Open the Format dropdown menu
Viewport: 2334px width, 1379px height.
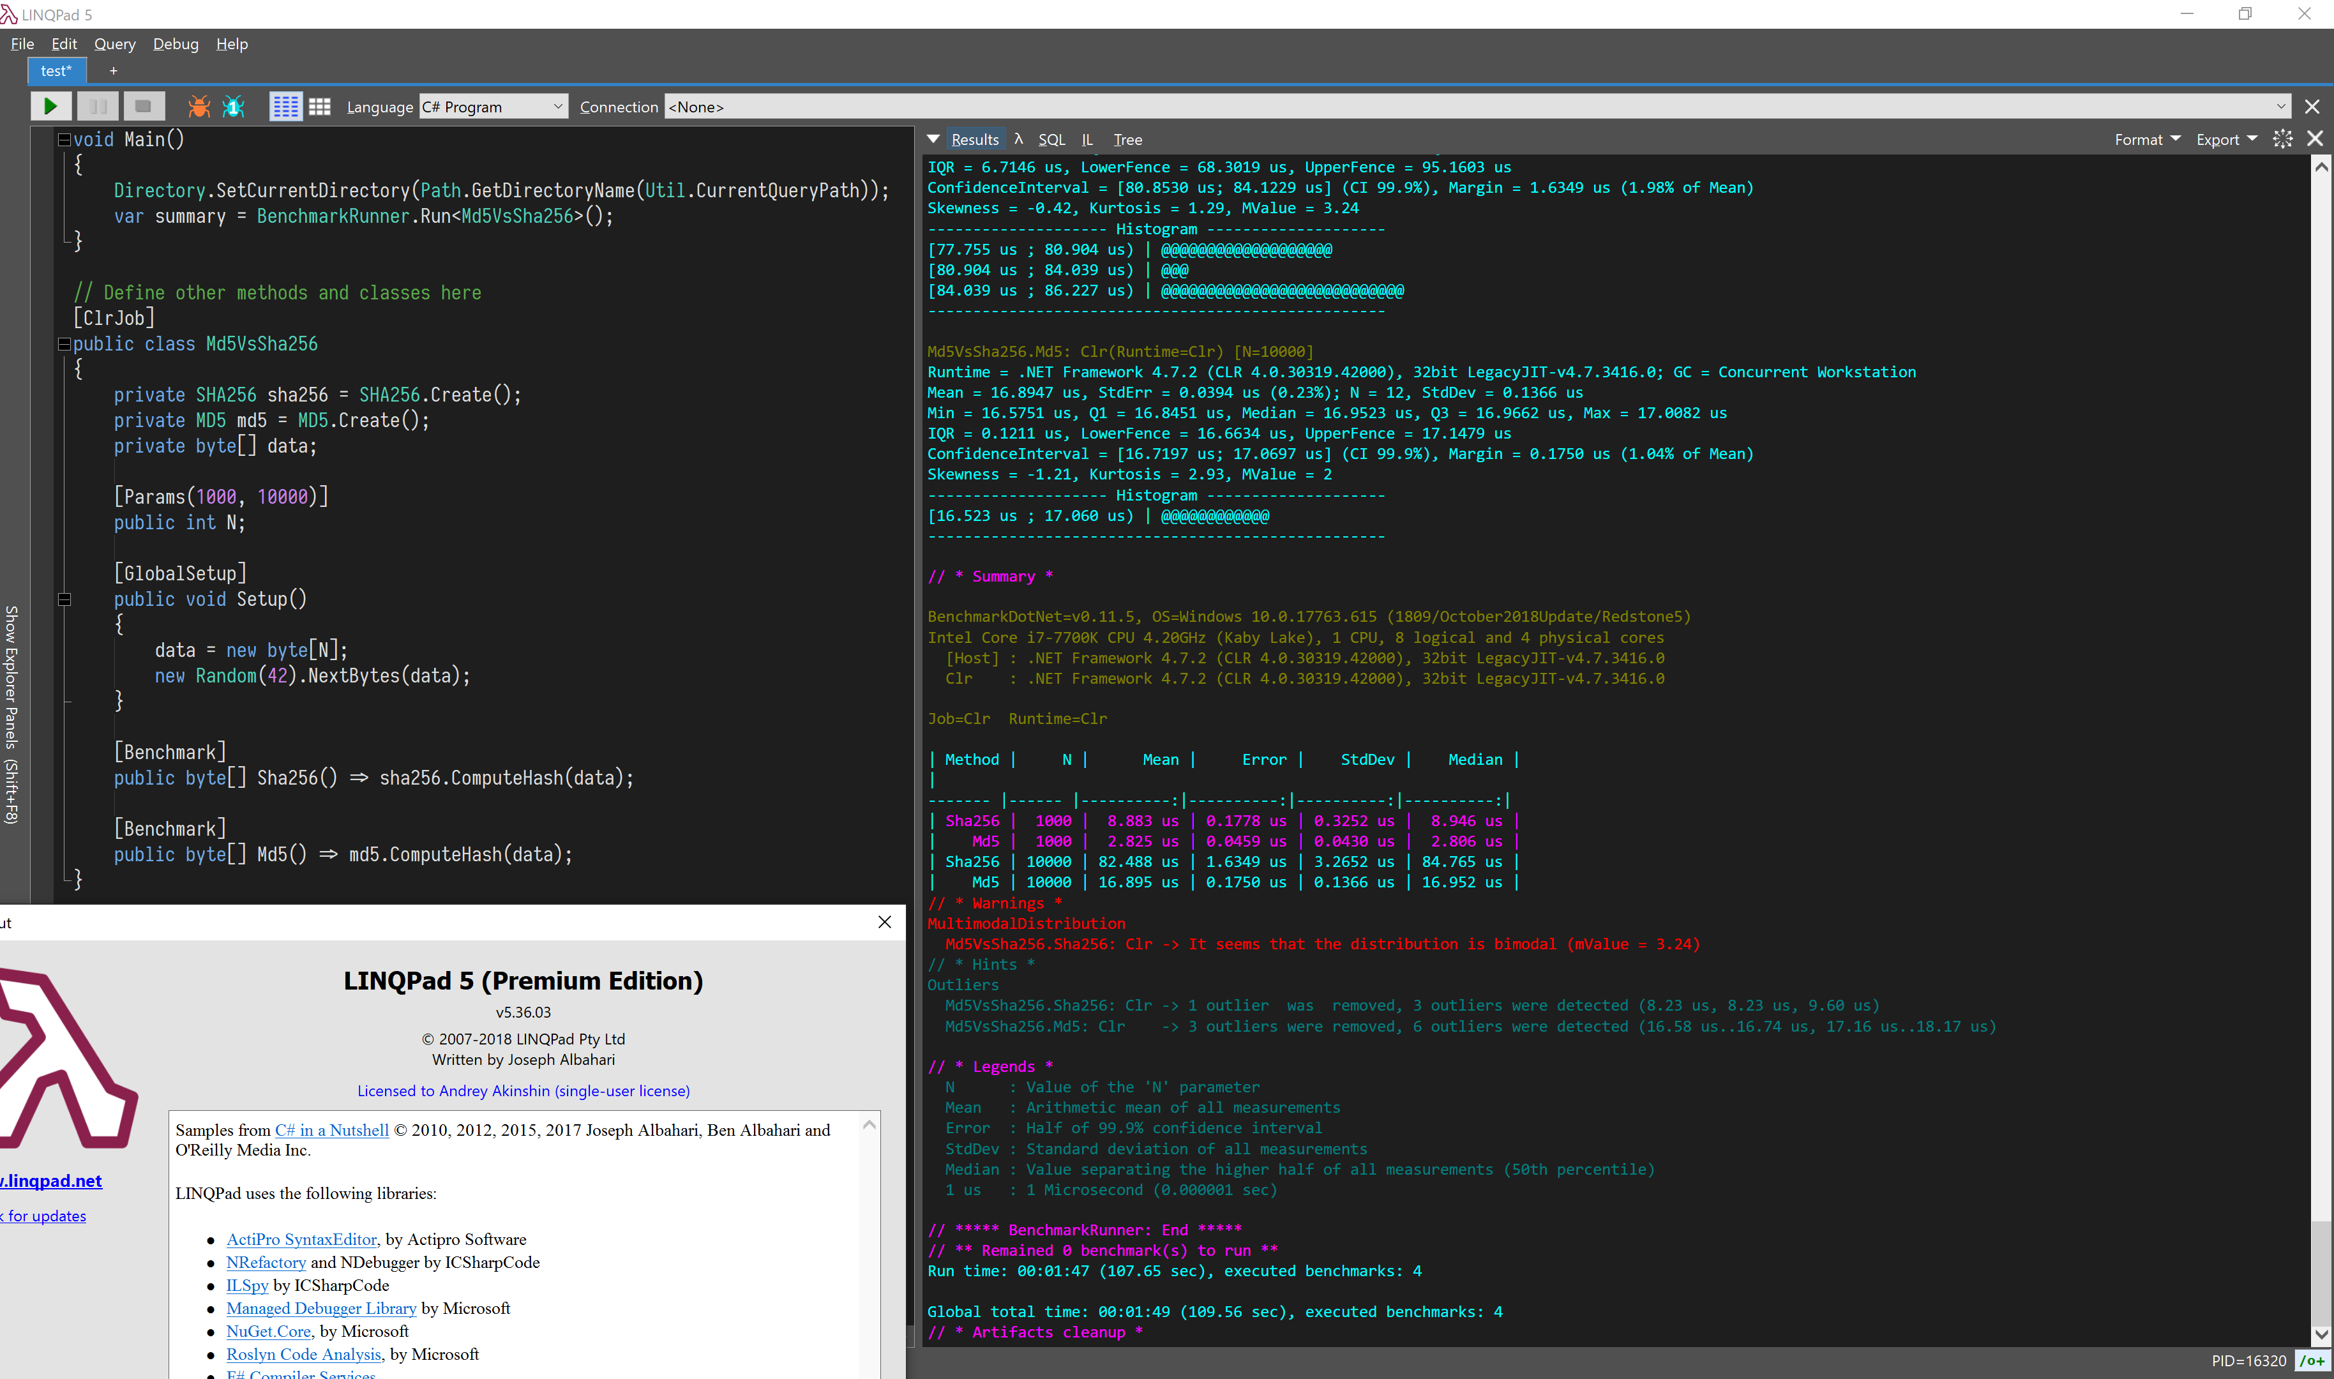point(2147,139)
